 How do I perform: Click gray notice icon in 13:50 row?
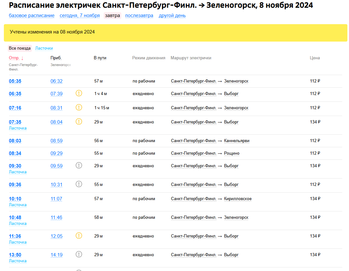(x=79, y=254)
